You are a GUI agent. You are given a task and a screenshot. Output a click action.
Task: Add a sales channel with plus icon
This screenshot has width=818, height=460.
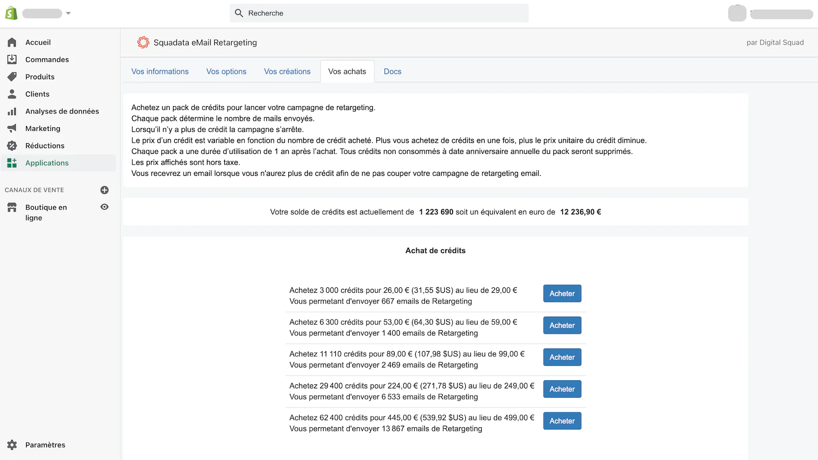pos(104,190)
